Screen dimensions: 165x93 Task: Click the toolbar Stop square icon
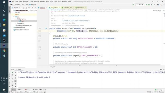(x=154, y=5)
